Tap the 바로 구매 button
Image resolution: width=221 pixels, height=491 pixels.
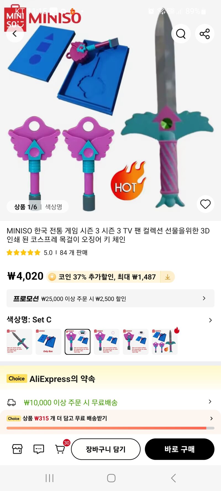point(180,449)
